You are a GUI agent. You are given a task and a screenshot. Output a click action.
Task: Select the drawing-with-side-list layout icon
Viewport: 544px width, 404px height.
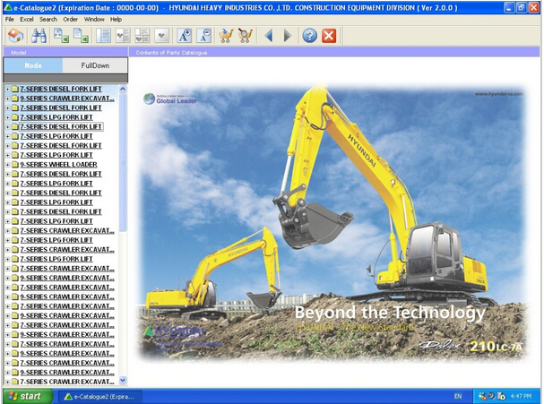123,36
